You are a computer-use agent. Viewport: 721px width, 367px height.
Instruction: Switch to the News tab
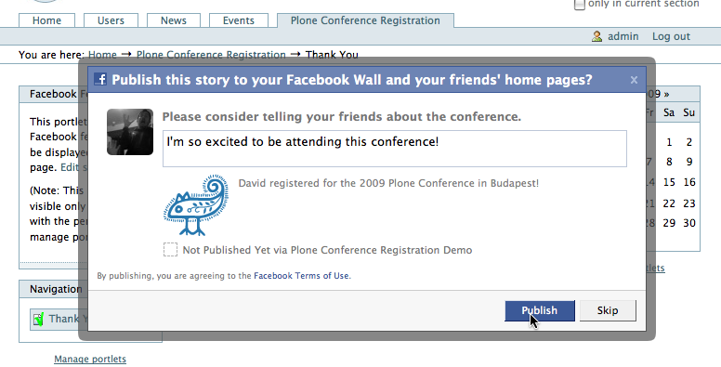[174, 20]
